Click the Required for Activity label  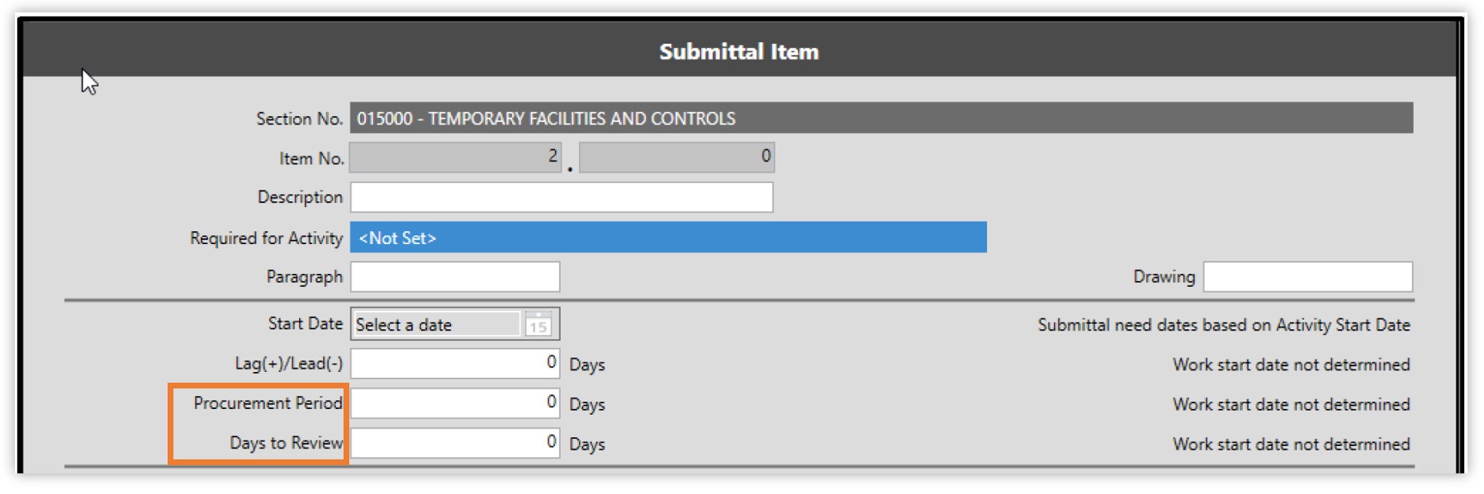(x=266, y=238)
